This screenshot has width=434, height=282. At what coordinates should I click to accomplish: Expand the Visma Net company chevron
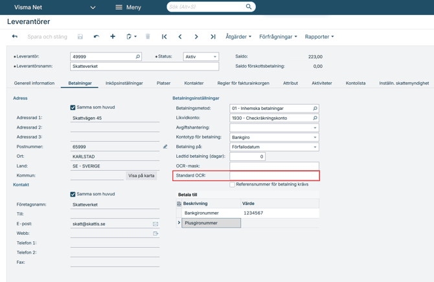click(93, 8)
